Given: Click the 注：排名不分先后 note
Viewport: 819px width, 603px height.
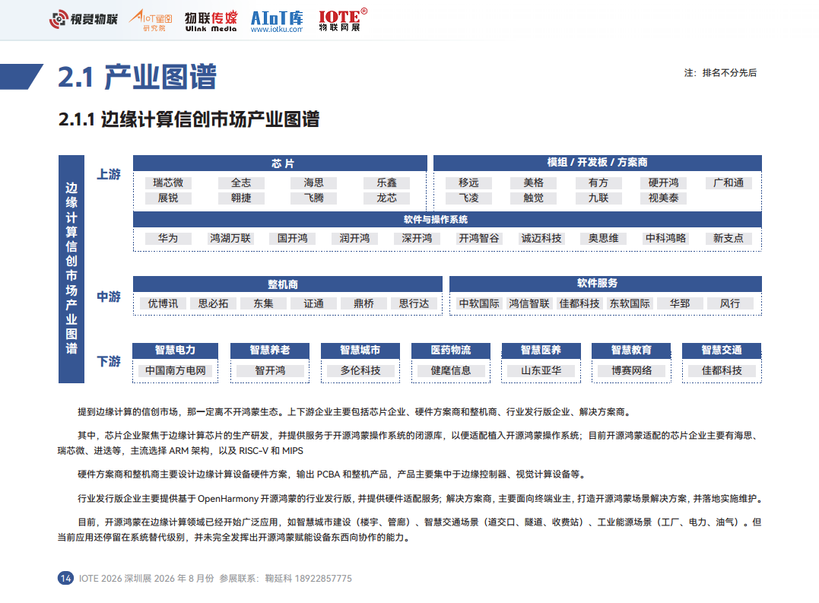Looking at the screenshot, I should (720, 73).
